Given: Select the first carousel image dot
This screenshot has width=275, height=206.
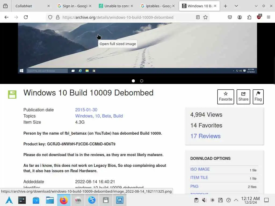Looking at the screenshot, I should (x=133, y=81).
